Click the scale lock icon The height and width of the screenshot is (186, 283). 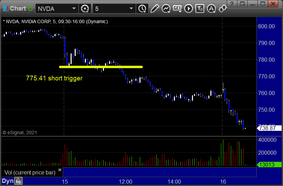[18, 181]
